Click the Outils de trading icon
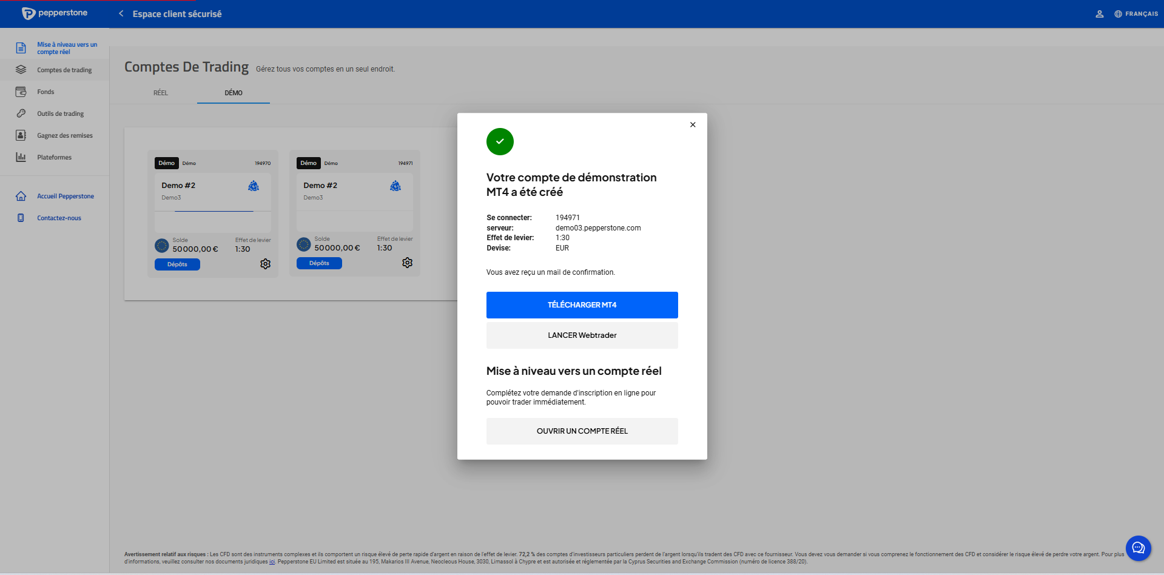The width and height of the screenshot is (1164, 575). pos(21,113)
